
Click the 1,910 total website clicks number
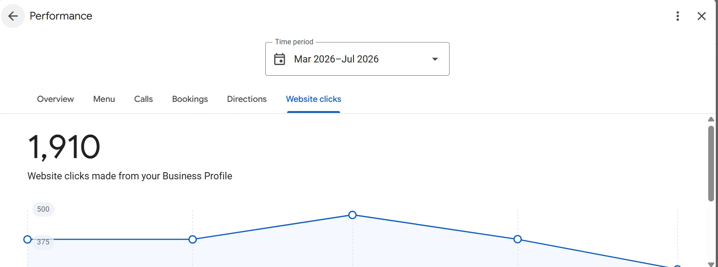pos(64,147)
